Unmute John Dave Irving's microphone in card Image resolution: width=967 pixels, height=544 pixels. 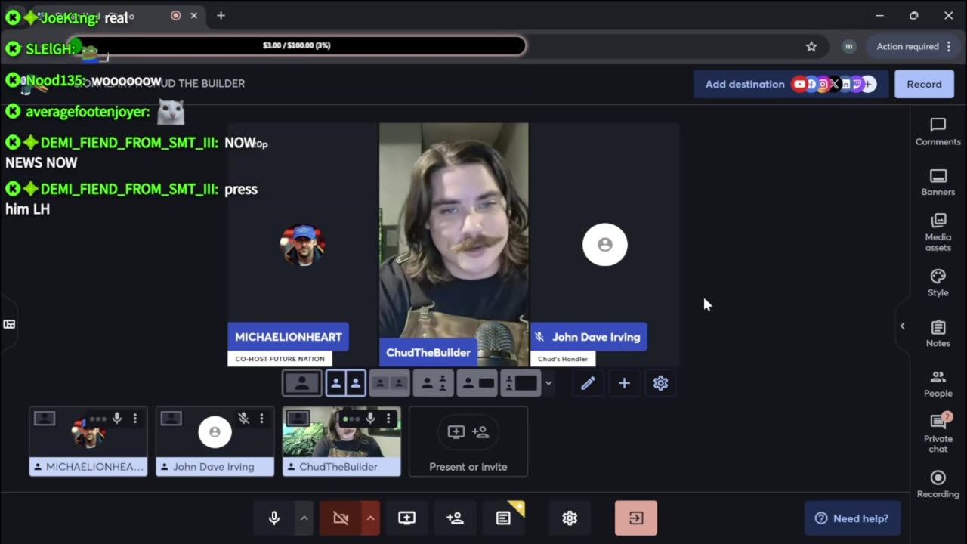click(x=243, y=418)
